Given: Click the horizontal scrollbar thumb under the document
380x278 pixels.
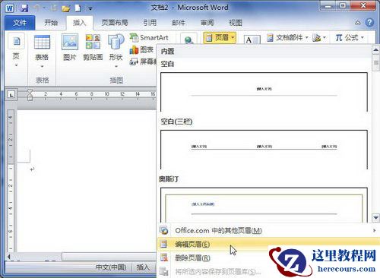Looking at the screenshot, I should click(x=109, y=257).
